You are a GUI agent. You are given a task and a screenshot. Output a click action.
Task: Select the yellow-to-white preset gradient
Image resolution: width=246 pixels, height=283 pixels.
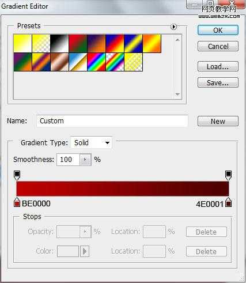[22, 43]
